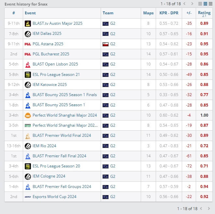Open BLAST.tv Austin Major 2025 event link
Screen dimensions: 215x214
[x=57, y=23]
